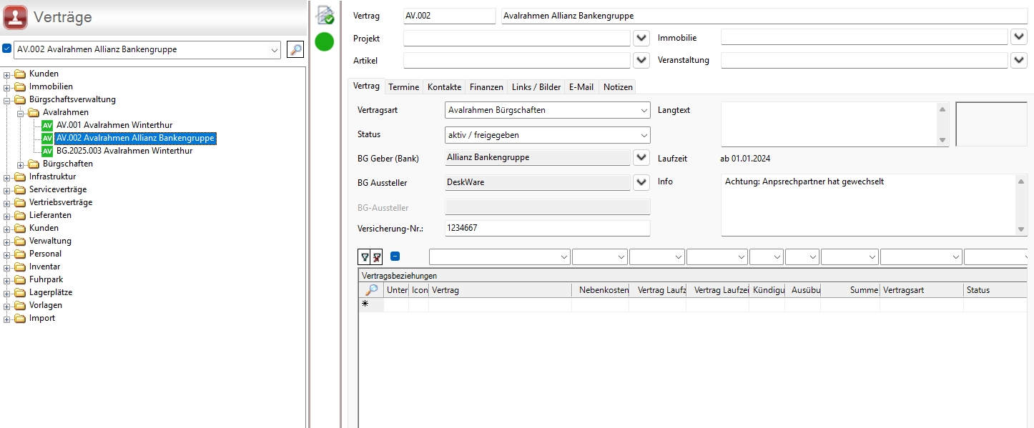Select AV.001 Avalrahmen Winterthur in tree
This screenshot has height=428, width=1034.
pos(114,125)
